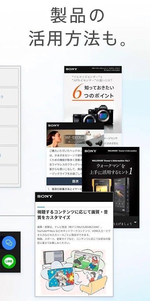
Task: Tap the SONY logo on the black Walkman card
Action: click(x=90, y=151)
